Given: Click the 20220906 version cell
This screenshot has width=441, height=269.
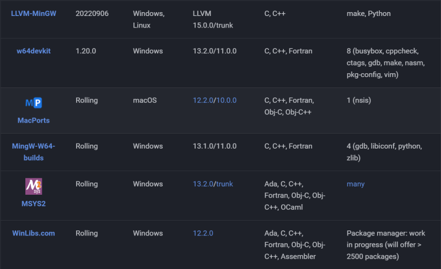Looking at the screenshot, I should tap(92, 13).
